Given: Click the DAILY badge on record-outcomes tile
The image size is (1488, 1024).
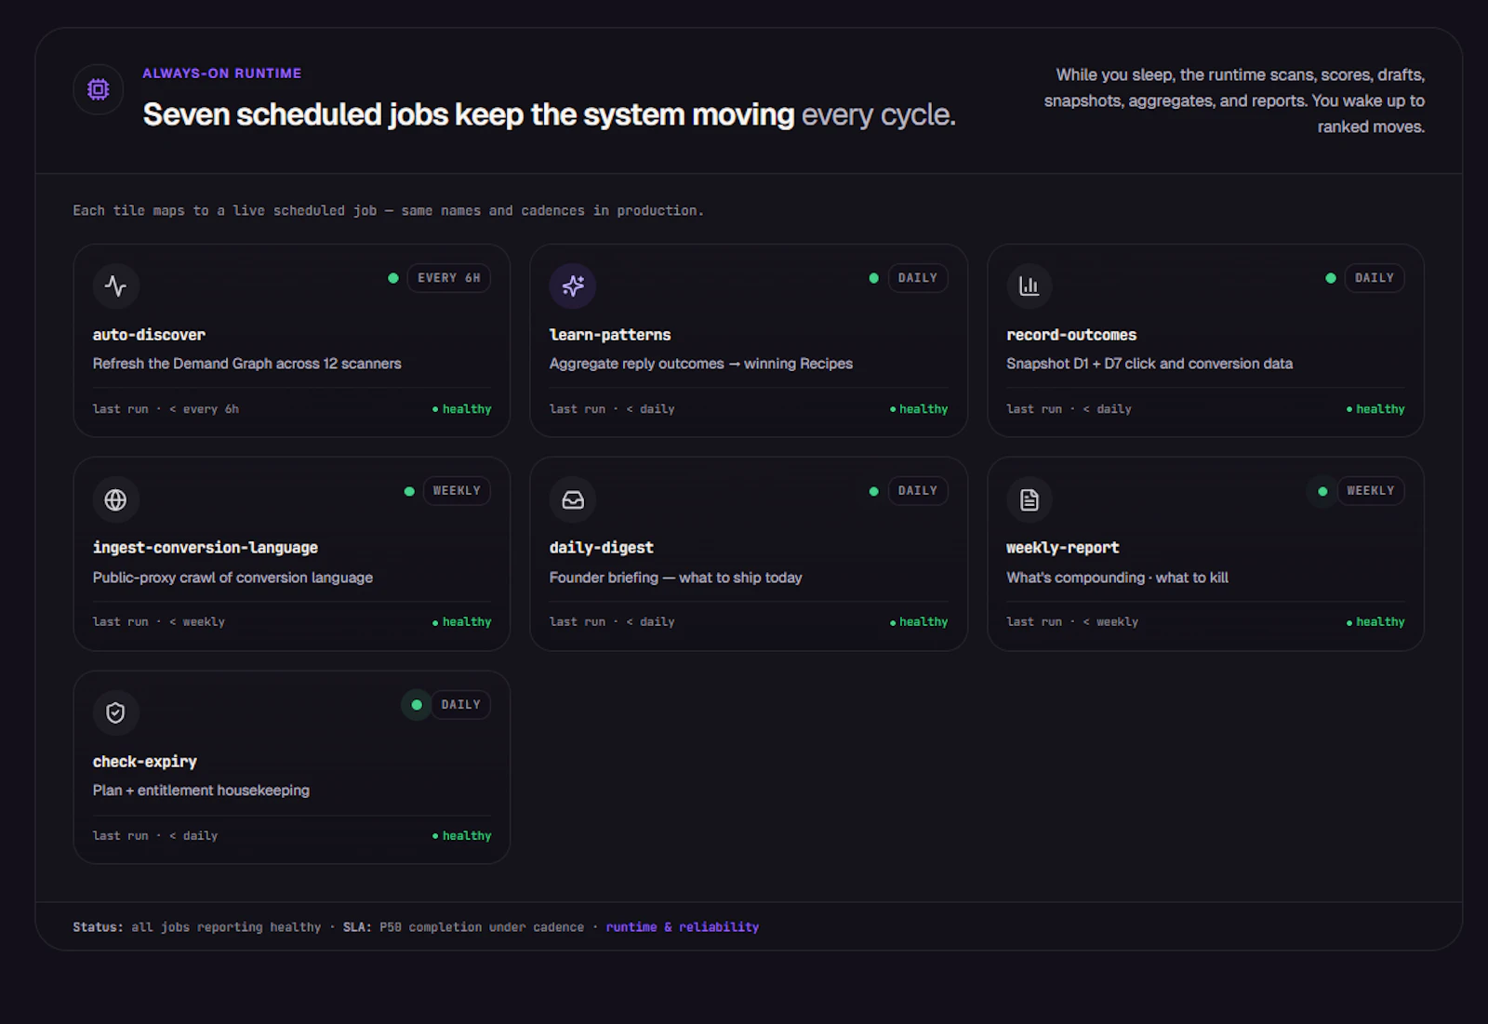Looking at the screenshot, I should pyautogui.click(x=1375, y=278).
